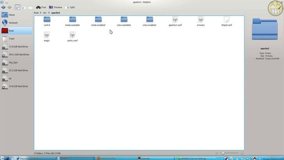284x160 pixels.
Task: Open Trash in the Places panel
Action: pos(16,39)
